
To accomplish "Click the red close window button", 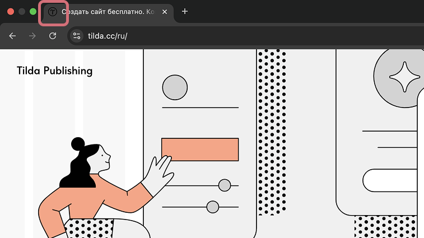I will tap(11, 12).
